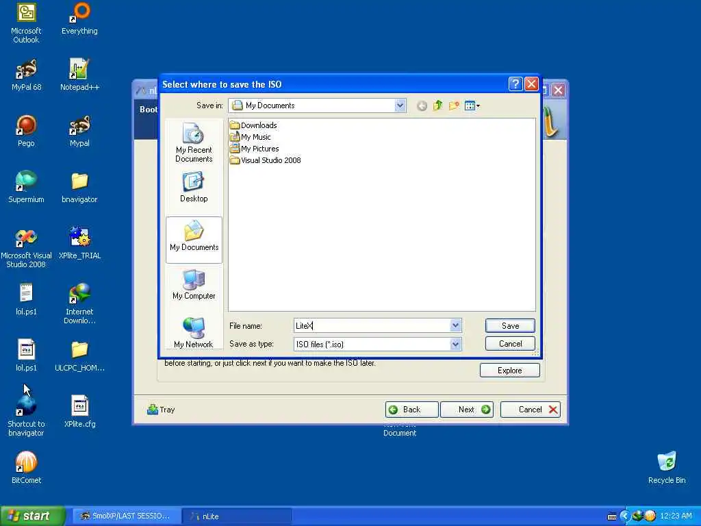The width and height of the screenshot is (701, 526).
Task: Select Shortcut to bnavigator desktop icon
Action: click(x=26, y=416)
